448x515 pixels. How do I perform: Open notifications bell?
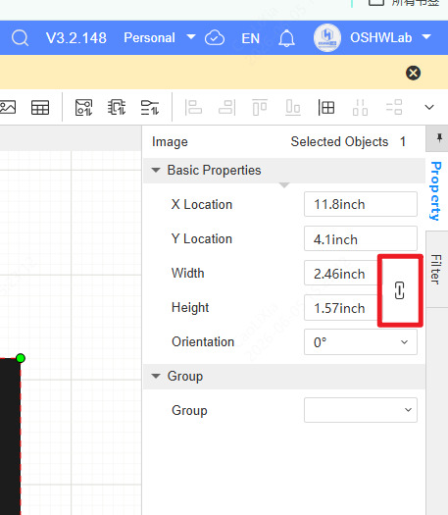point(286,38)
